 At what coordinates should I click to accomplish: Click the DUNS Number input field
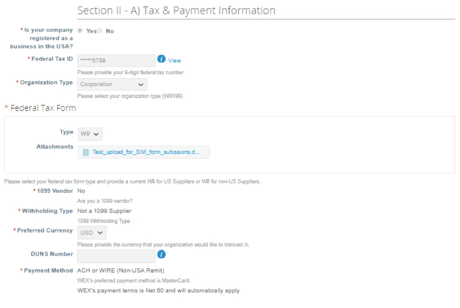tap(117, 257)
